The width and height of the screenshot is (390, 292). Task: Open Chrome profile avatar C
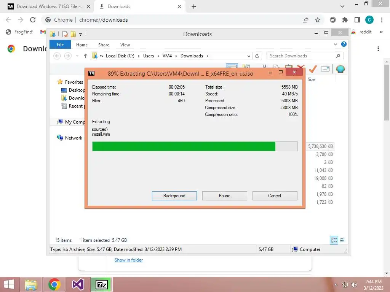click(369, 20)
